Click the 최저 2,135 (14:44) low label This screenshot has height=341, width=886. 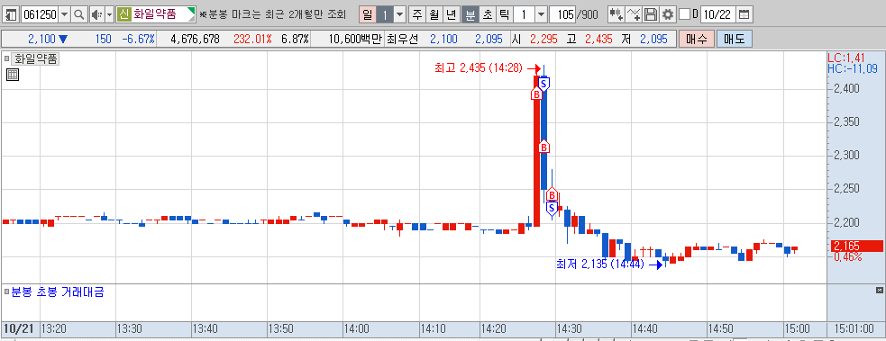pyautogui.click(x=600, y=265)
